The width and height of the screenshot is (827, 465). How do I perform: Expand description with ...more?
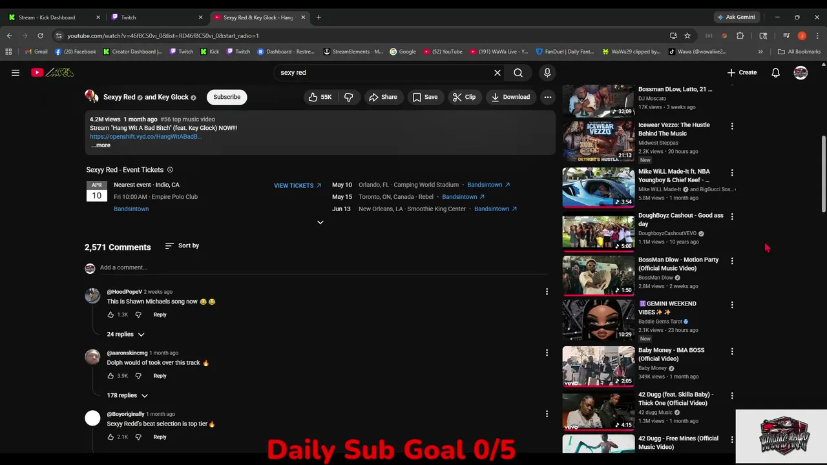coord(101,145)
